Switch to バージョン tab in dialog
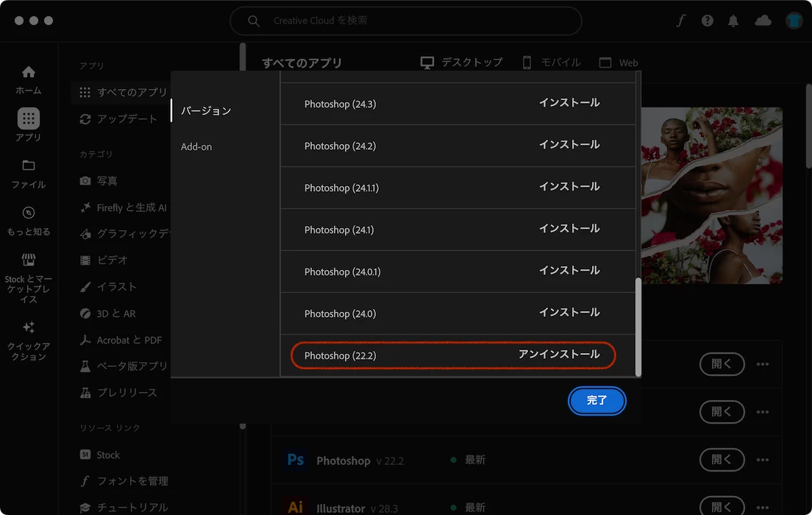 point(206,111)
